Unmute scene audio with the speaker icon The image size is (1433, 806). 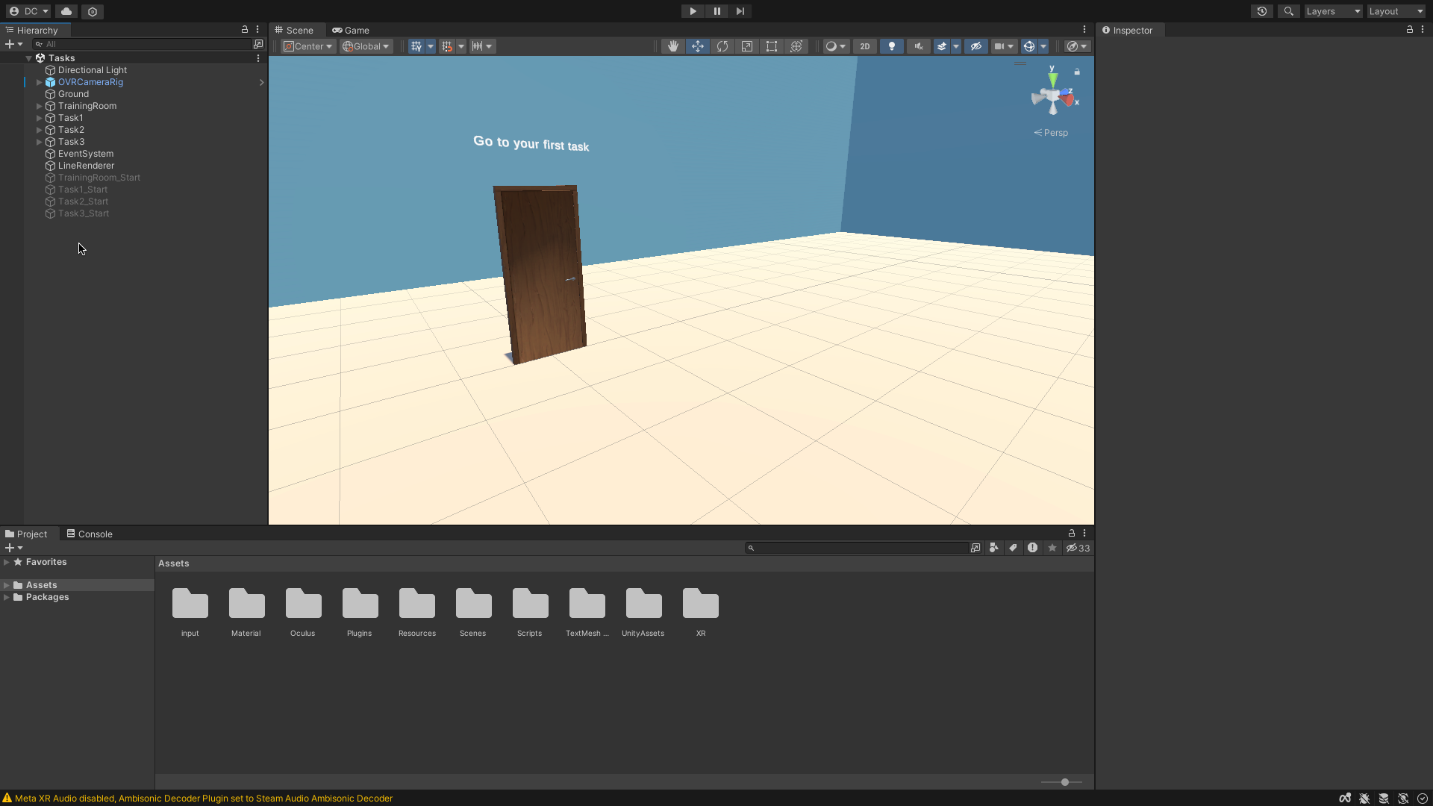(917, 46)
